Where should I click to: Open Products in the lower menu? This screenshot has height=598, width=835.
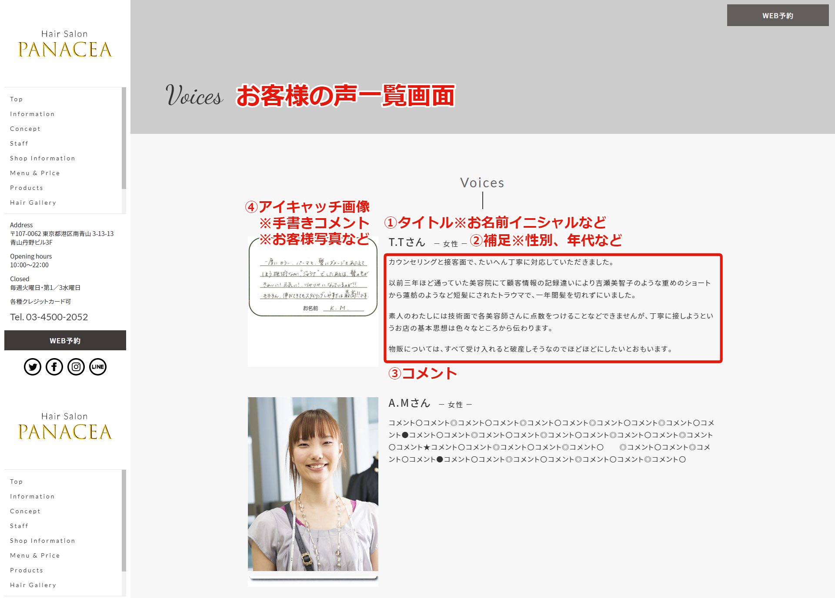point(27,570)
